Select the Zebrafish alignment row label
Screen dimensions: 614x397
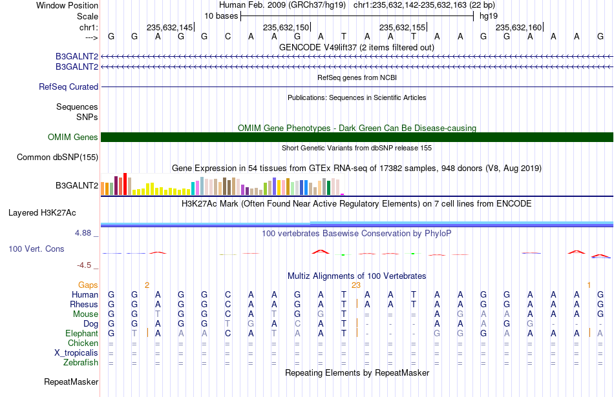tap(81, 363)
